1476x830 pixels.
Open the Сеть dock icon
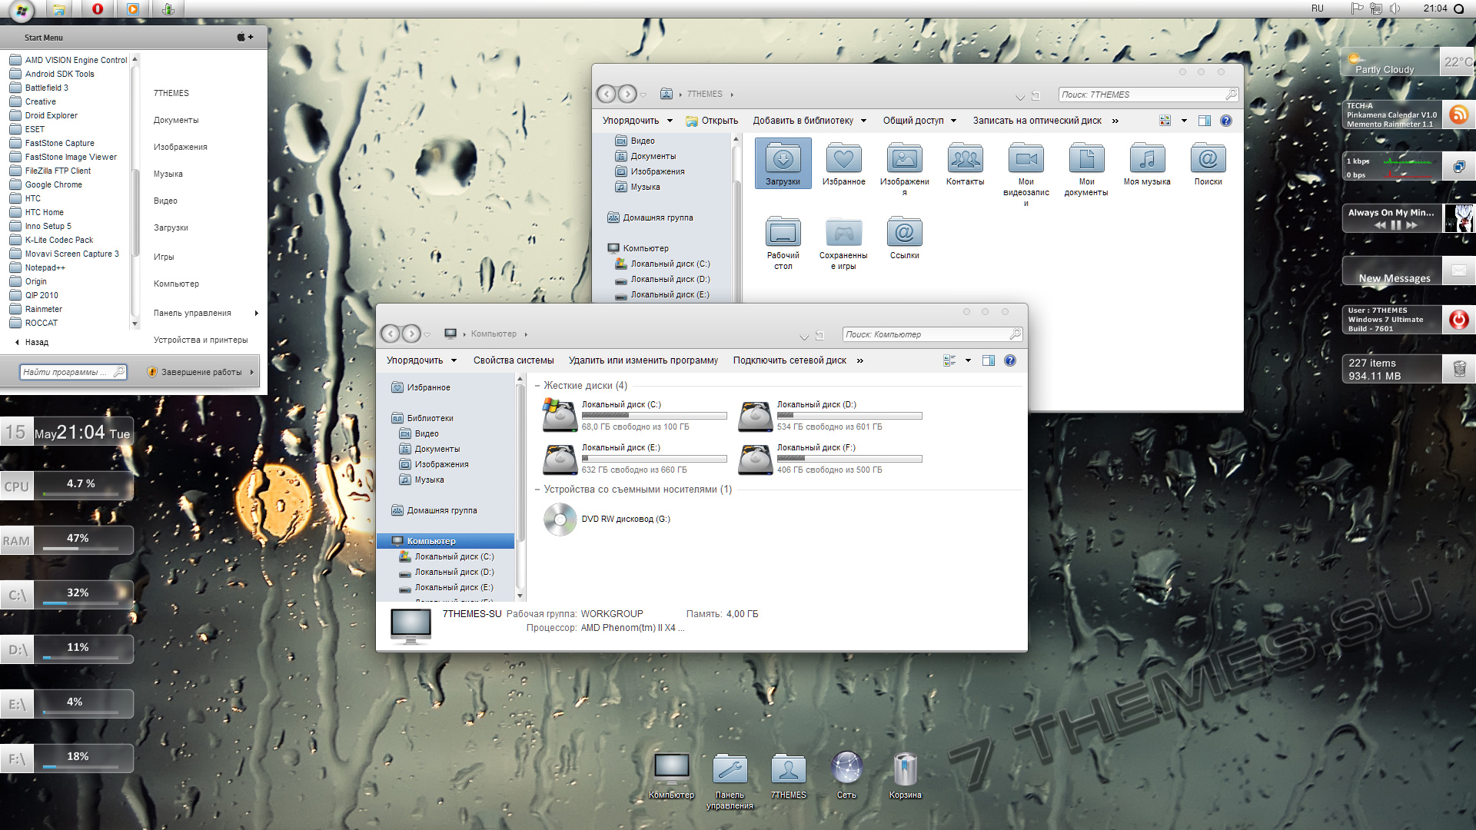[x=846, y=775]
